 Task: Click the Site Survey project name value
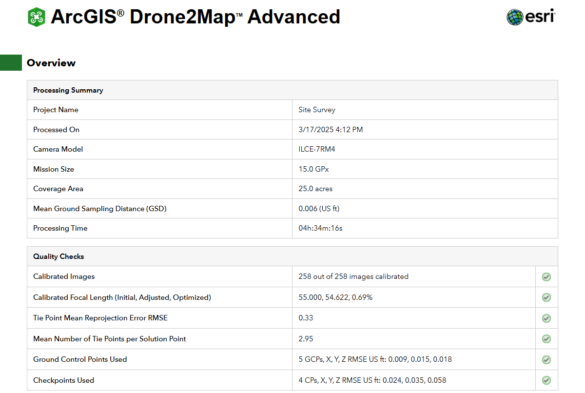pyautogui.click(x=317, y=110)
